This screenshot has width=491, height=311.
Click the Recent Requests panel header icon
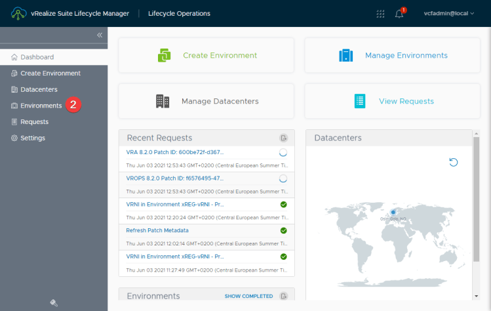coord(283,138)
